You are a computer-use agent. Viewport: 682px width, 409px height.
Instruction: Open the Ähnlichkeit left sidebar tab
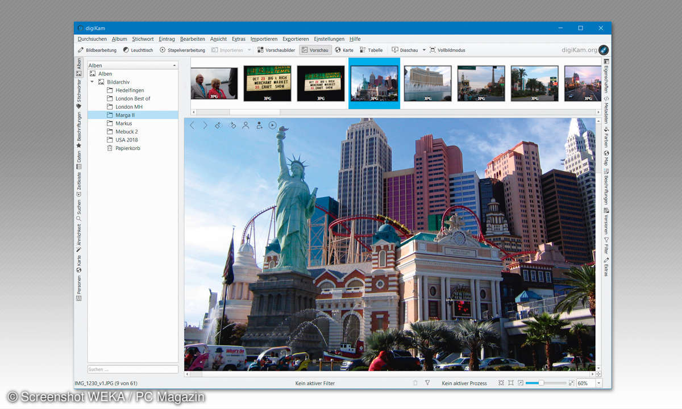point(79,238)
